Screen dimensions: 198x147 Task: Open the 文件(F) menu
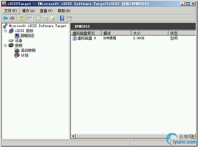[x=10, y=11]
